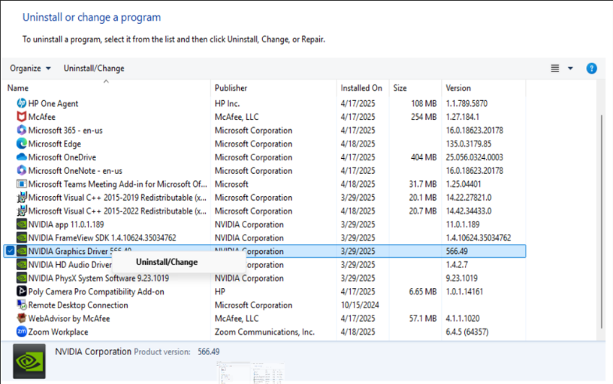The width and height of the screenshot is (613, 384).
Task: Expand the view options dropdown arrow
Action: (570, 69)
